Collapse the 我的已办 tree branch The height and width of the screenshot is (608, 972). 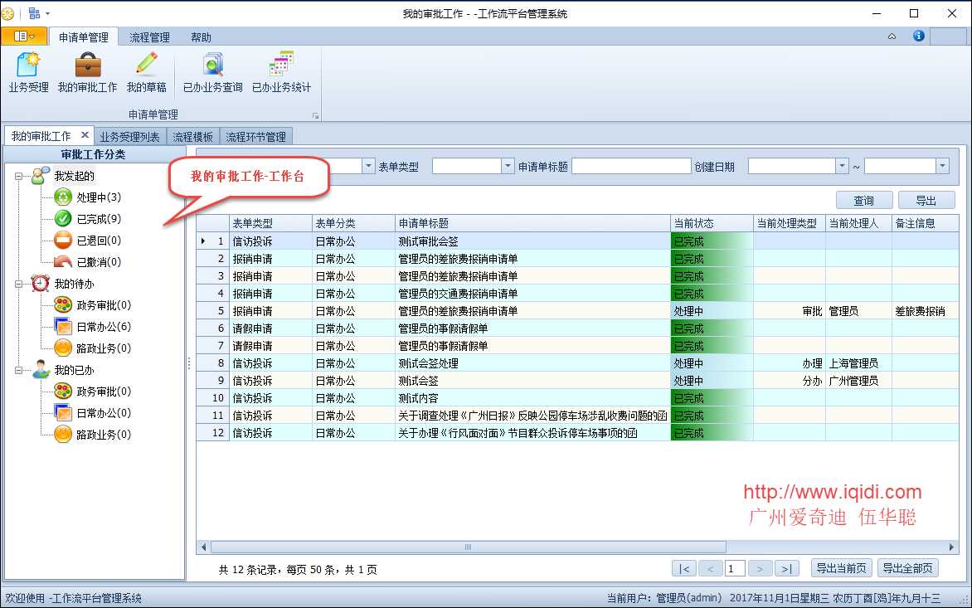point(18,370)
